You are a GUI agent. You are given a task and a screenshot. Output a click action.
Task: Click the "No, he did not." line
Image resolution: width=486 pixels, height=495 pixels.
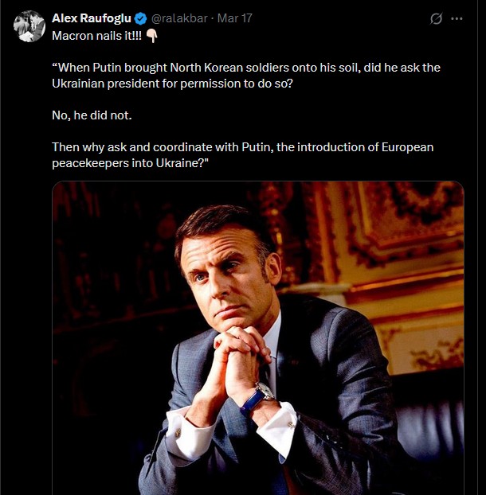coord(92,115)
